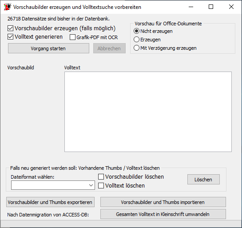Select Mit Verzögerung erzeugen option
The height and width of the screenshot is (228, 242).
coord(136,48)
